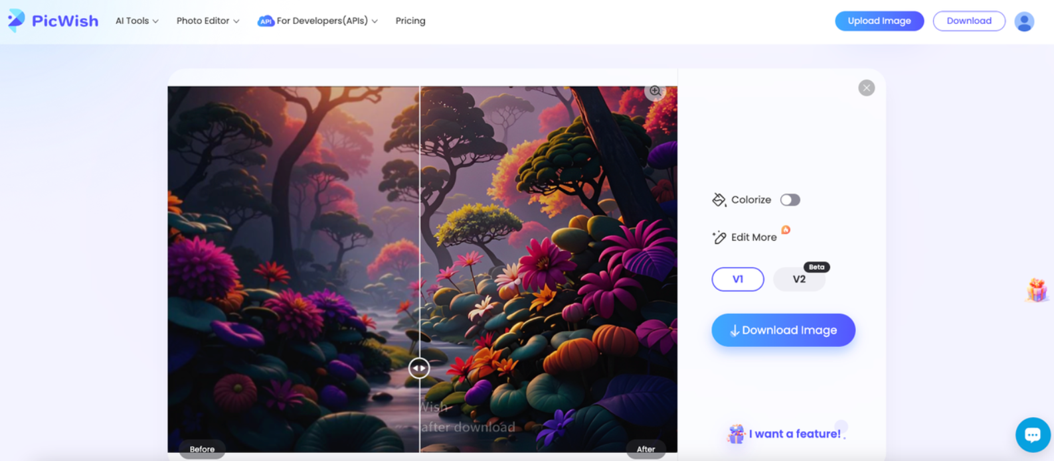Click the I want a feature link
This screenshot has height=461, width=1054.
[x=794, y=434]
